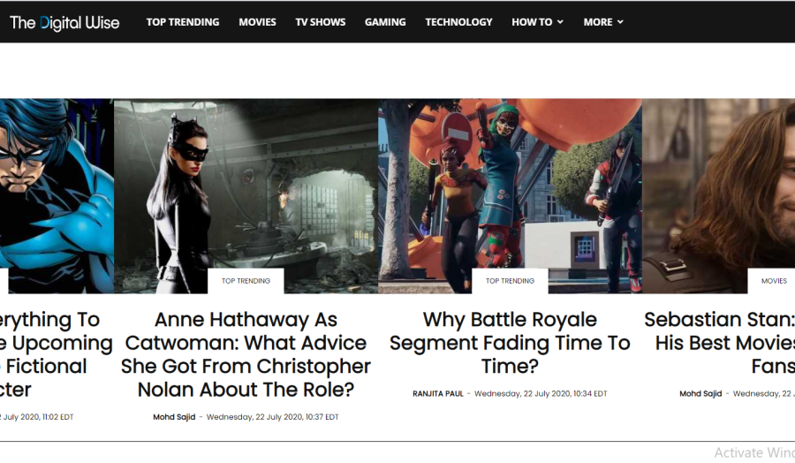View author RANJITA PAUL's profile
This screenshot has width=795, height=463.
point(438,393)
